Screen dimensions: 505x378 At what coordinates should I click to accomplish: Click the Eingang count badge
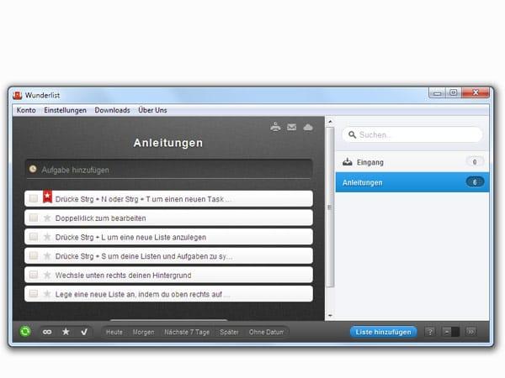475,161
